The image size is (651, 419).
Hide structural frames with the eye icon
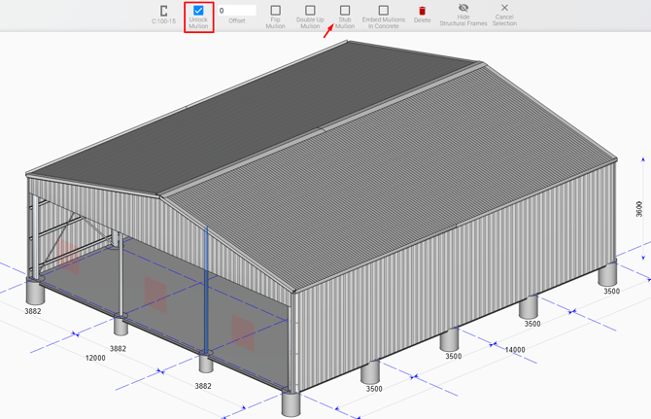coord(463,9)
